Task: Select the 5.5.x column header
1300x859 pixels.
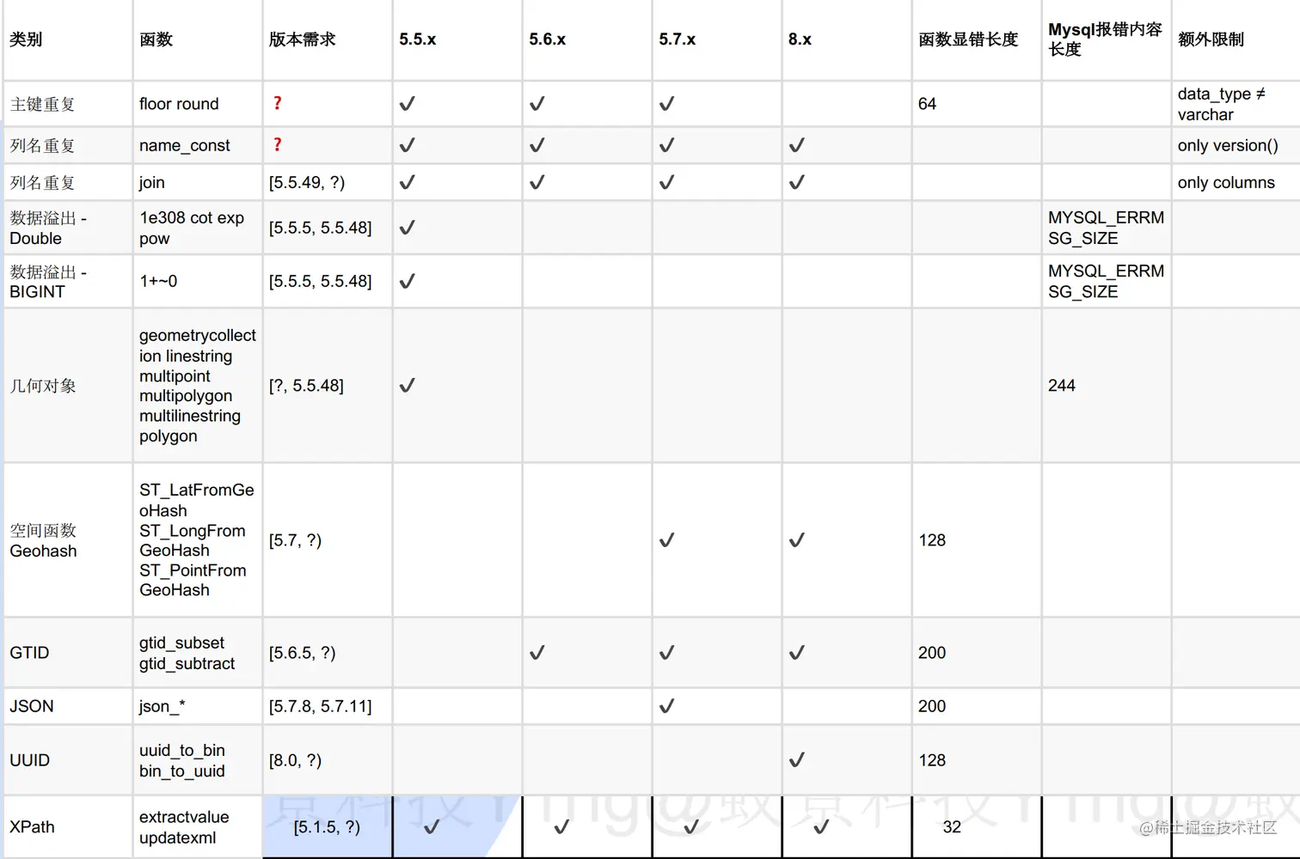Action: (x=457, y=40)
